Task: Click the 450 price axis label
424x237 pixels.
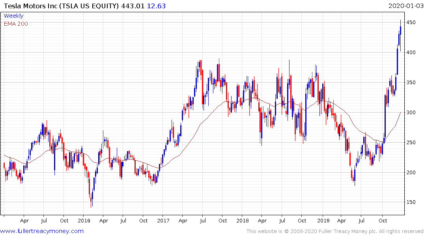Action: tap(411, 23)
